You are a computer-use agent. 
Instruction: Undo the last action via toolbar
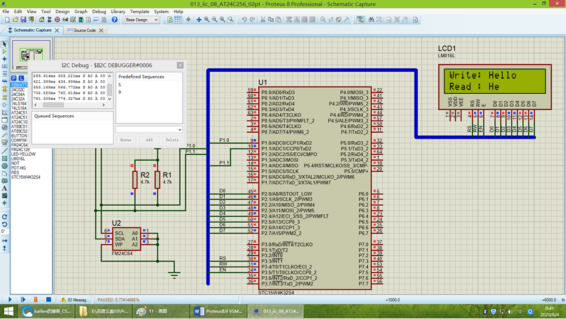[x=244, y=20]
